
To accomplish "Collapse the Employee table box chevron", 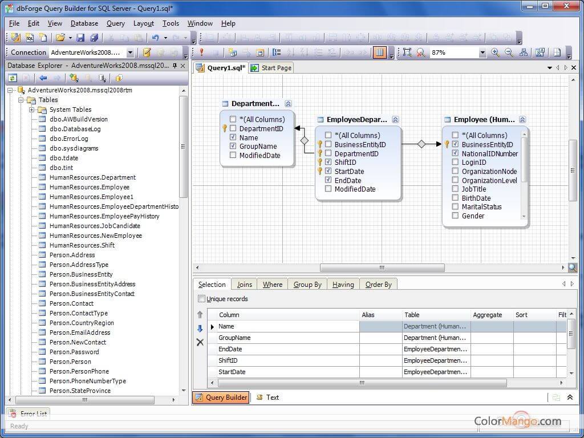I will pyautogui.click(x=522, y=120).
